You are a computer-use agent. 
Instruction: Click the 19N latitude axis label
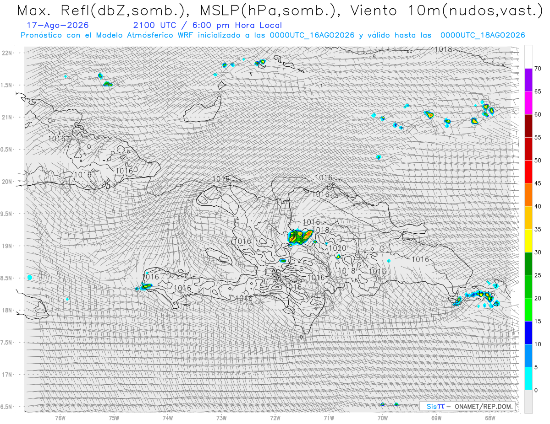coord(8,246)
